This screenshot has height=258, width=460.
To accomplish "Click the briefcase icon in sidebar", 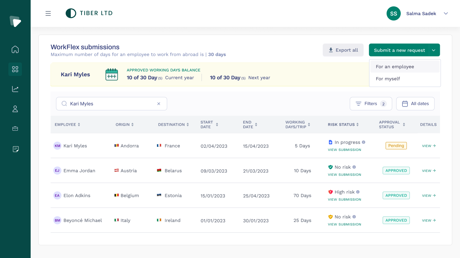I will point(15,129).
